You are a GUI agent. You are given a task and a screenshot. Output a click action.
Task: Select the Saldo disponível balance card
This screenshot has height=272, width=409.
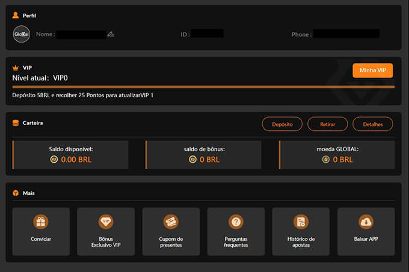click(x=71, y=154)
